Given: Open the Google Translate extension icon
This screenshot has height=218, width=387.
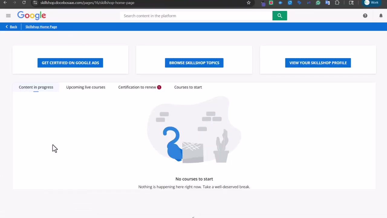Looking at the screenshot, I should [x=327, y=3].
